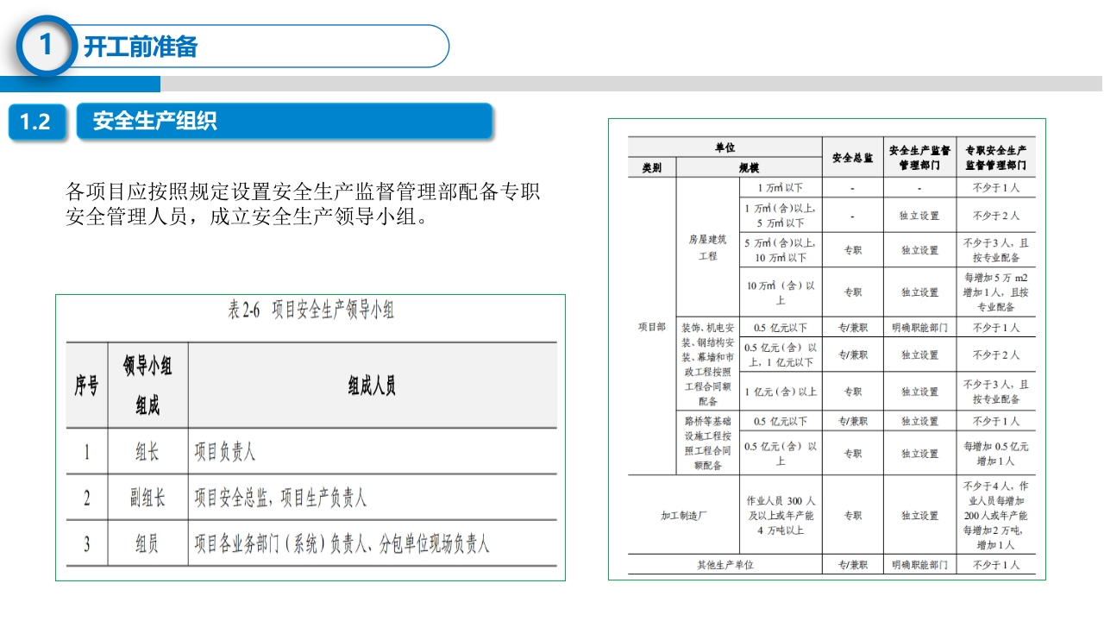Click the 项目安全总监, 项目生产负责人 cell

[x=280, y=498]
